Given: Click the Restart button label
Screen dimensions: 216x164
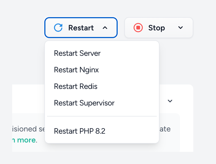Looking at the screenshot, I should pyautogui.click(x=81, y=28).
